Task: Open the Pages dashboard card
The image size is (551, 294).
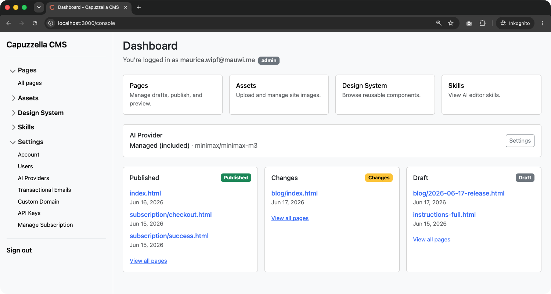Action: tap(173, 95)
